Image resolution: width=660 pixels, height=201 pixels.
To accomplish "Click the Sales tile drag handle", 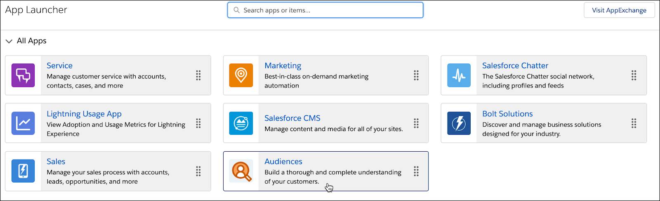I will [x=198, y=171].
